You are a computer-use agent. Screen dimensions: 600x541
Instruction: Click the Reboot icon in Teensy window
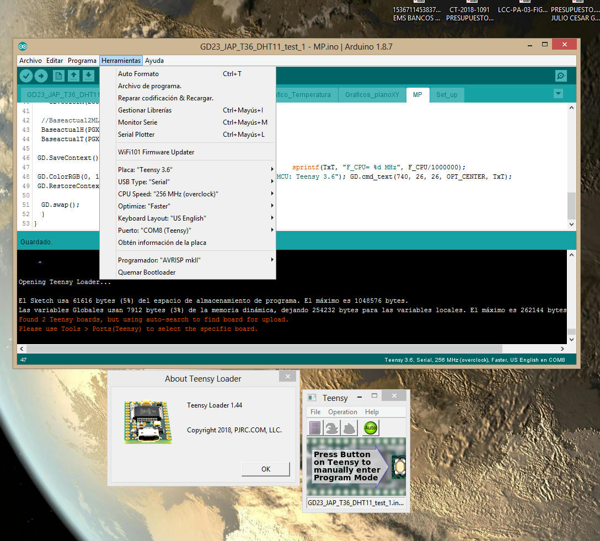click(x=349, y=428)
